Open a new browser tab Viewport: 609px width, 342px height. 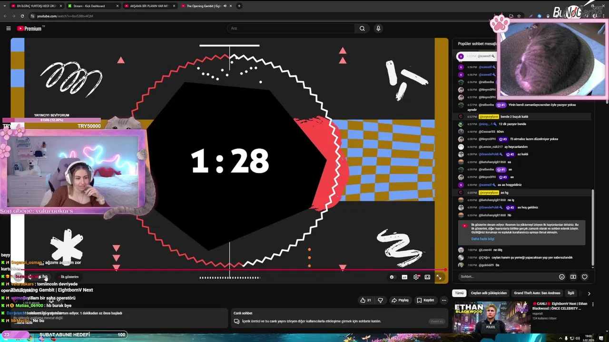[x=239, y=6]
